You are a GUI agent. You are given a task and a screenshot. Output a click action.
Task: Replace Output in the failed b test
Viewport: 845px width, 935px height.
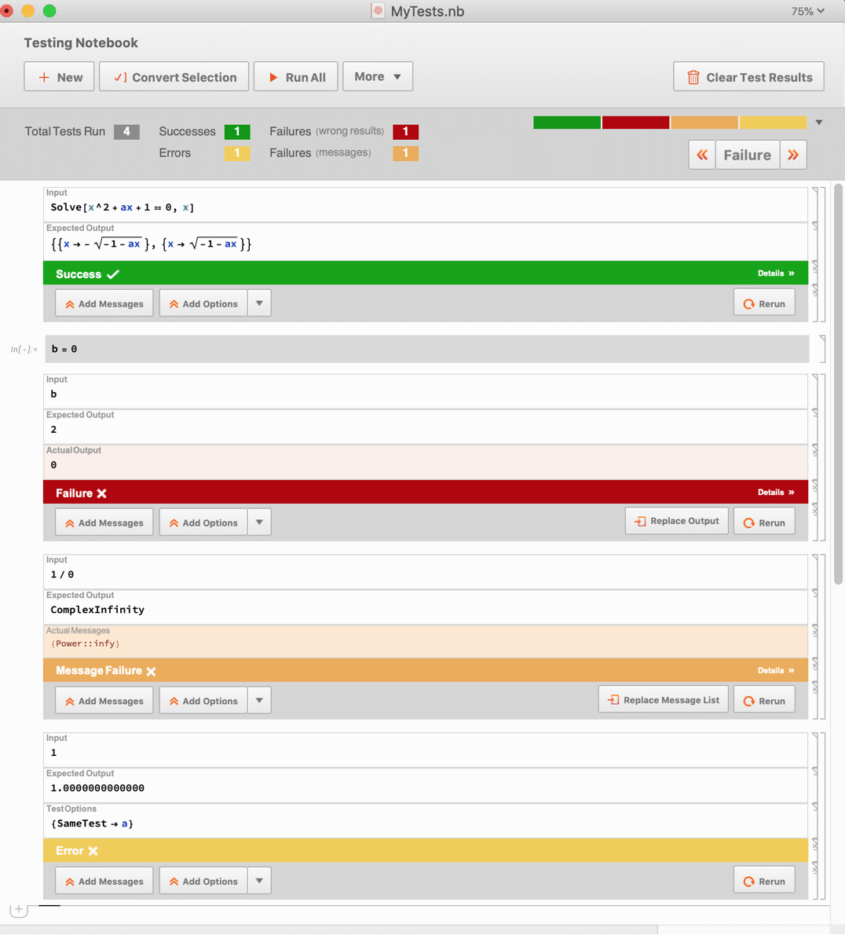[x=676, y=521]
